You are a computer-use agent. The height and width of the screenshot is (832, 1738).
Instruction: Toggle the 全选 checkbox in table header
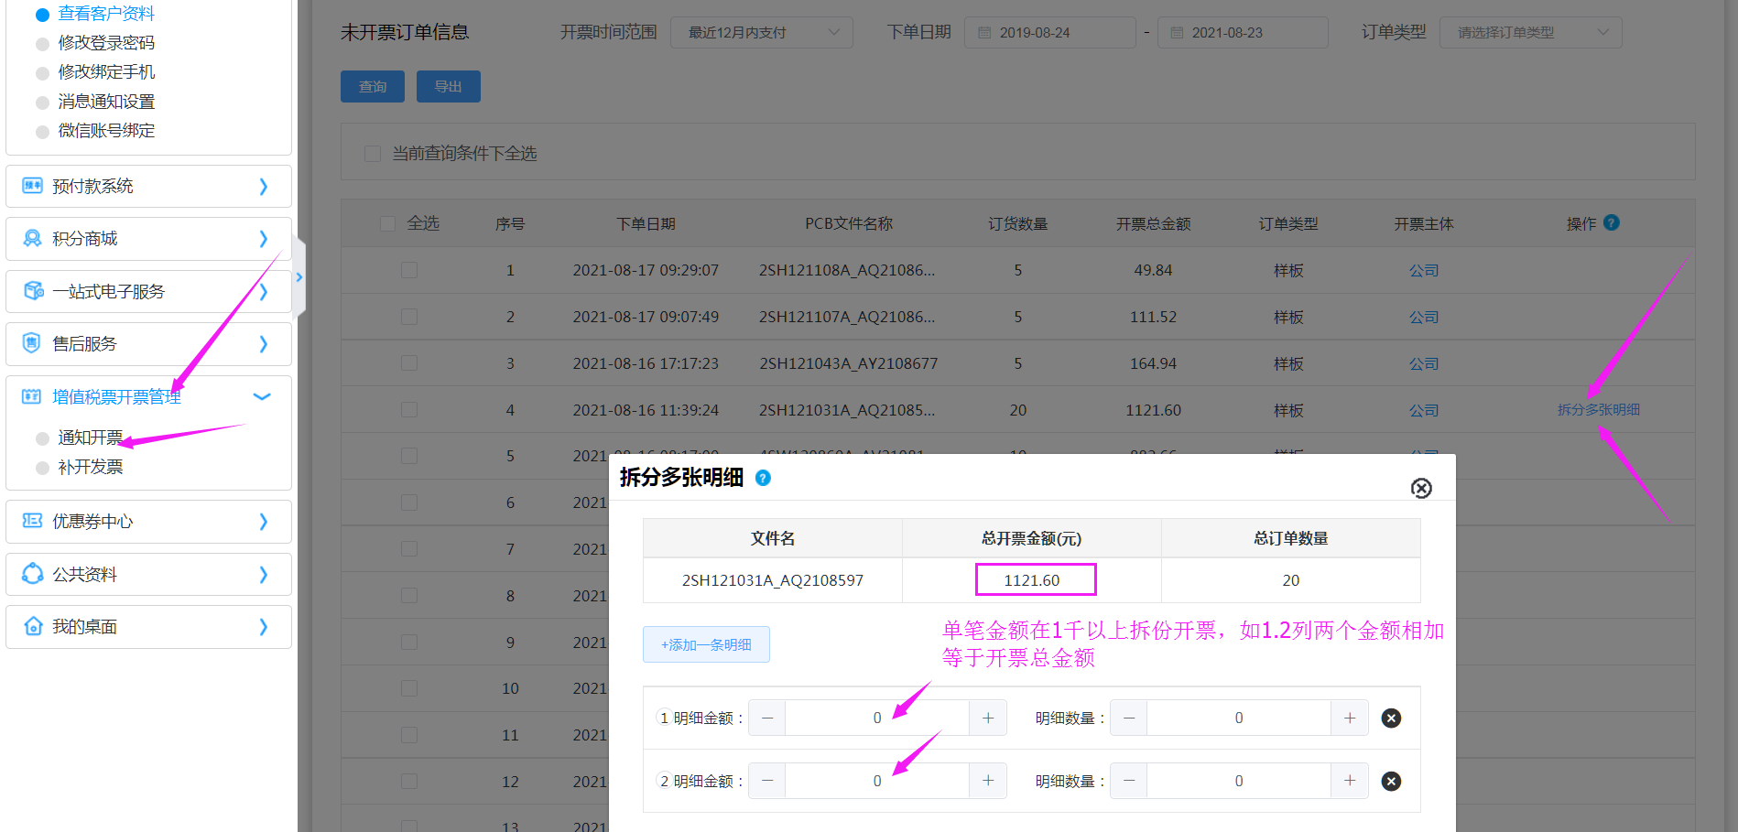tap(387, 224)
